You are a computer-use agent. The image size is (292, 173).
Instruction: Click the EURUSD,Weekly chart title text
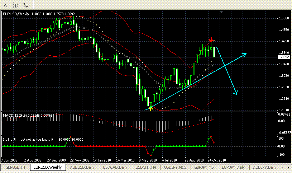pyautogui.click(x=16, y=14)
